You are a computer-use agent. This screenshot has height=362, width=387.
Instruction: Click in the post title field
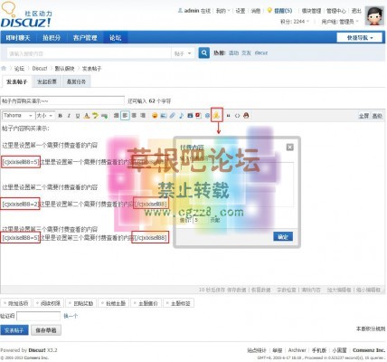coord(62,100)
